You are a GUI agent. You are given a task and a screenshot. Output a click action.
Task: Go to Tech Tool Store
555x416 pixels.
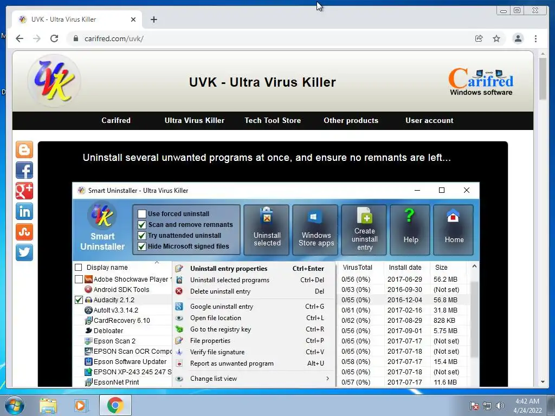pyautogui.click(x=273, y=120)
